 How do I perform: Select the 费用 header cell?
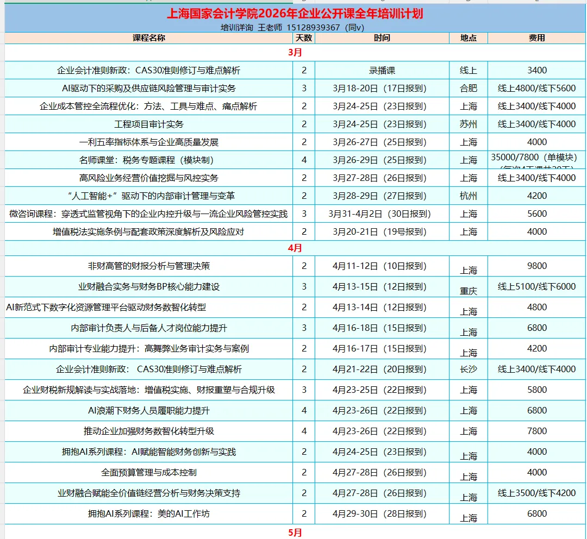pos(537,38)
